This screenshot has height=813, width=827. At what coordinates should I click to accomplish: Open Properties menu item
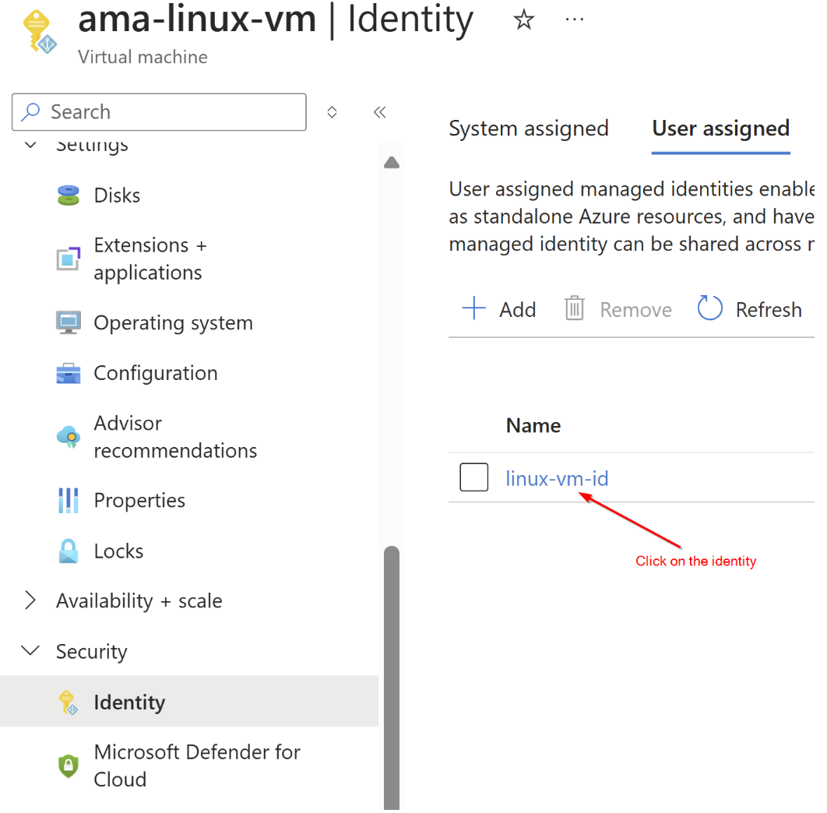[x=139, y=501]
